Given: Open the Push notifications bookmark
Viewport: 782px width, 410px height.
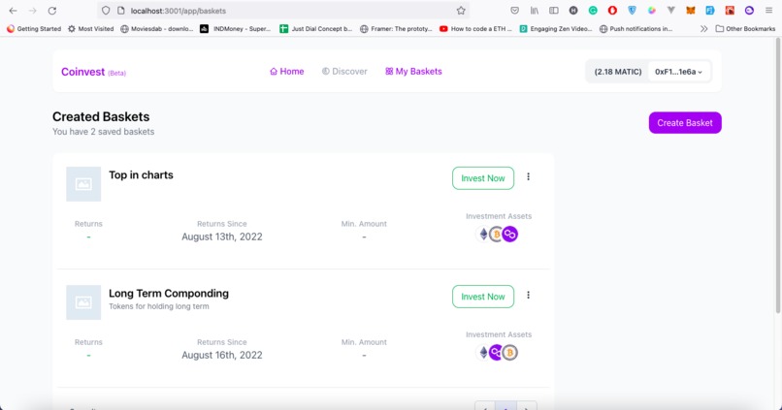Looking at the screenshot, I should 635,29.
